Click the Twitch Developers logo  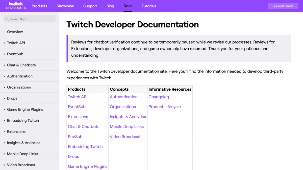pos(16,6)
